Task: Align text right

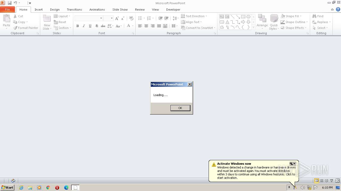Action: point(153,26)
